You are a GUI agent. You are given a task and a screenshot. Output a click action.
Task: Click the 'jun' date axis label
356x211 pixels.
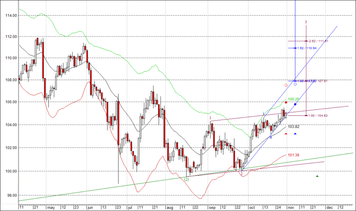[90, 208]
